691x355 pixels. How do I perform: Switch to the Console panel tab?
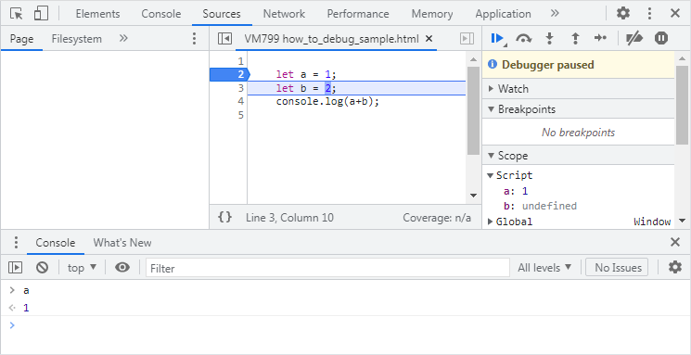(x=161, y=14)
